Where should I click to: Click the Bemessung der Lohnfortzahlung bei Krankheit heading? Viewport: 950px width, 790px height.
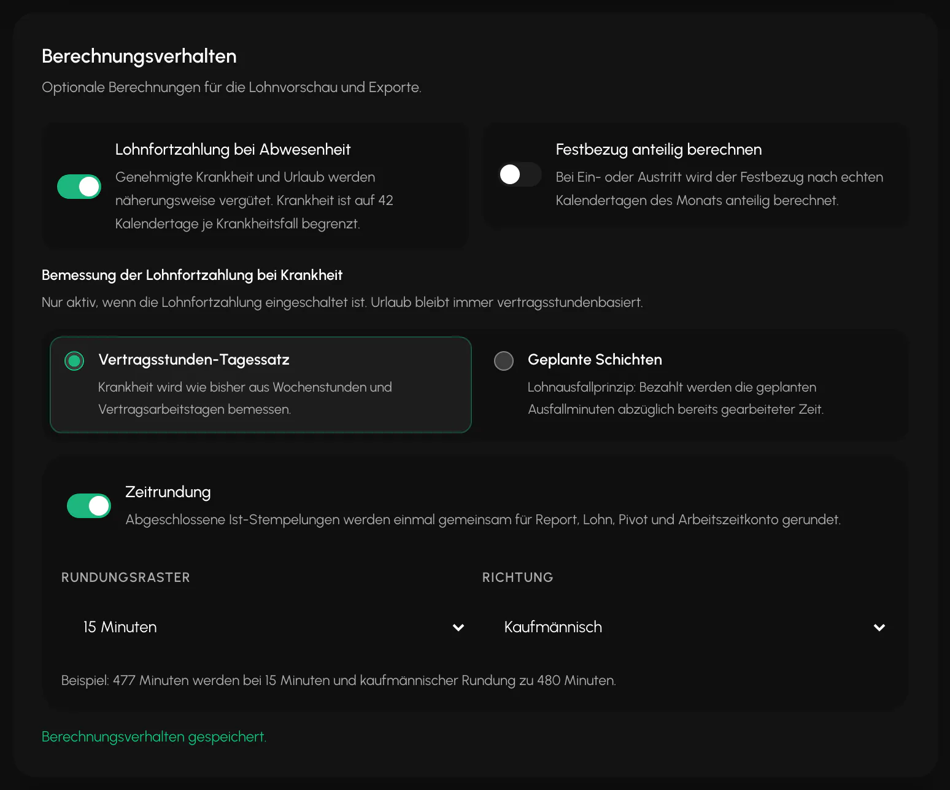click(192, 275)
